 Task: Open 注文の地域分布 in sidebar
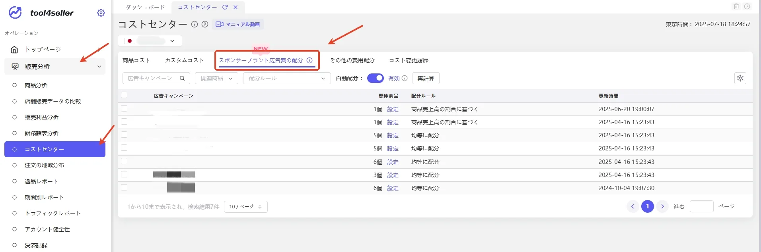tap(44, 165)
